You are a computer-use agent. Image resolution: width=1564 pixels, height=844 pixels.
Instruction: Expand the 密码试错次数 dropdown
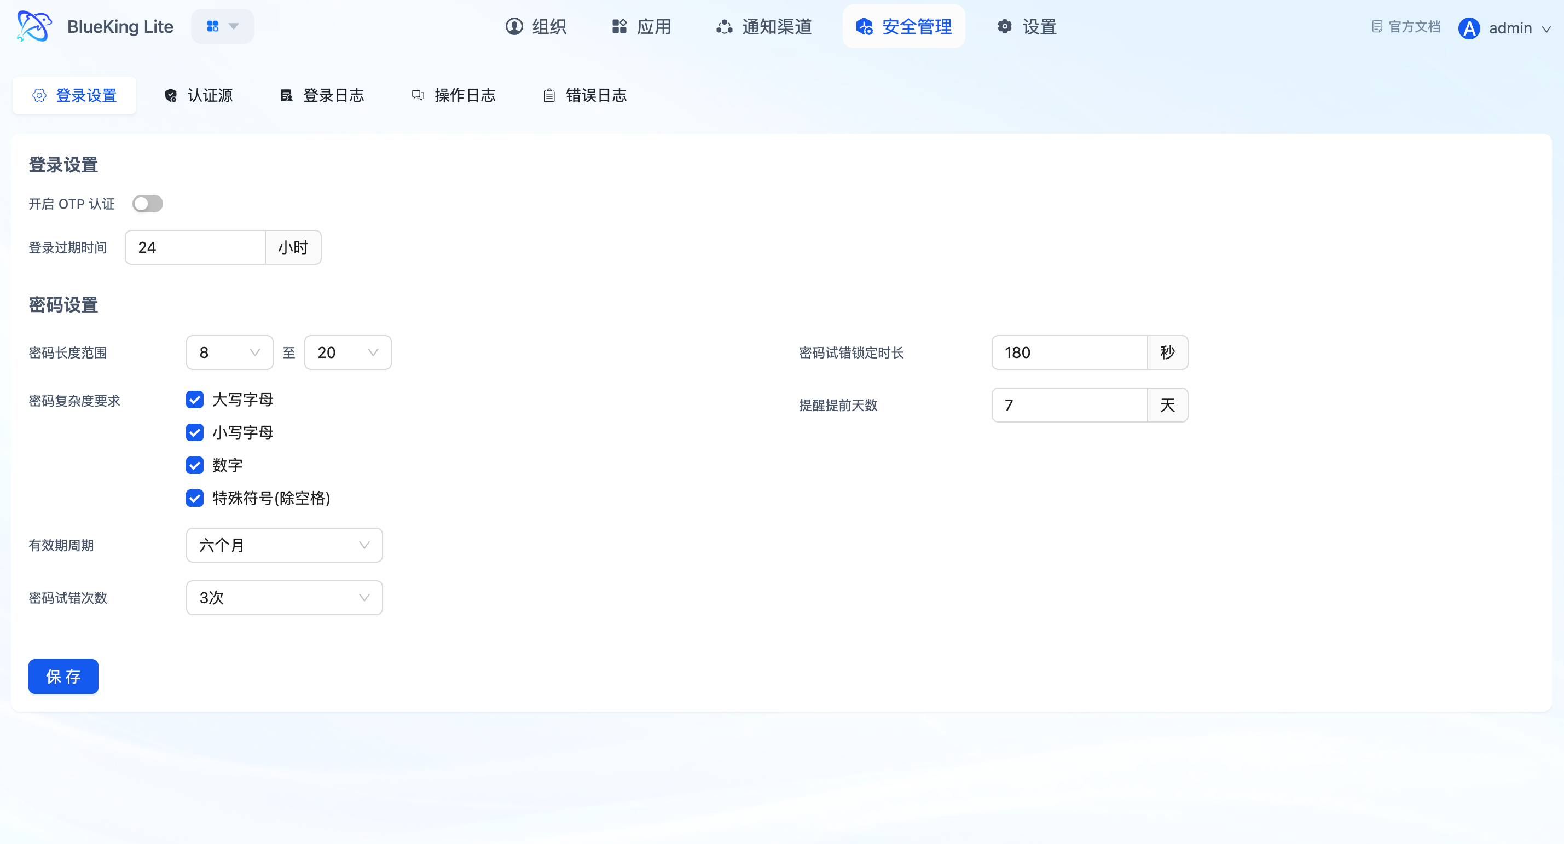click(x=284, y=598)
